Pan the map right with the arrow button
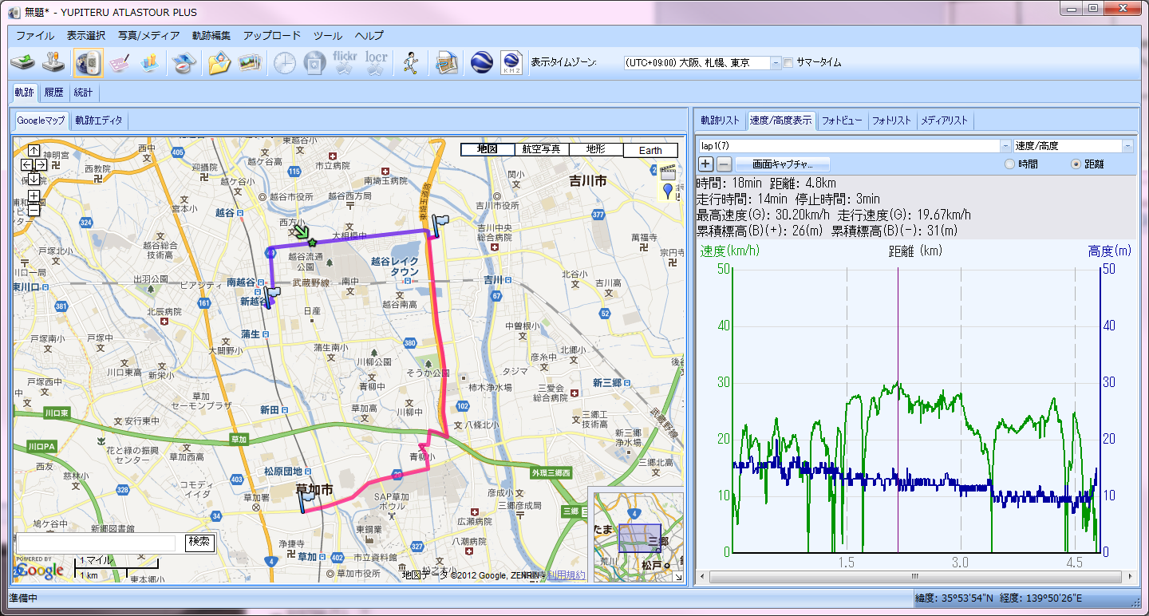The width and height of the screenshot is (1149, 616). click(x=41, y=164)
